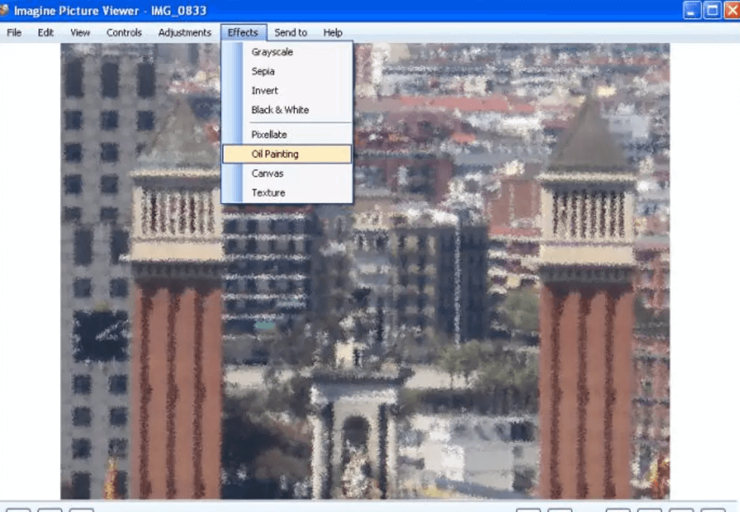
Task: Click the Imagine Picture Viewer title bar icon
Action: point(4,10)
